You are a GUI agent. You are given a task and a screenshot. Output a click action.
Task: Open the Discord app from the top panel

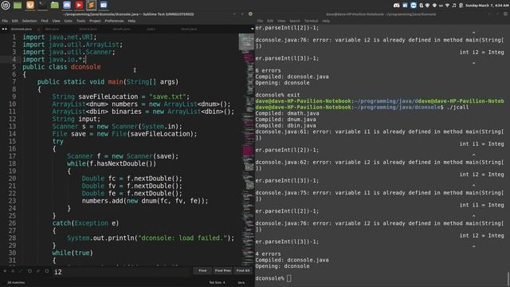pyautogui.click(x=67, y=5)
